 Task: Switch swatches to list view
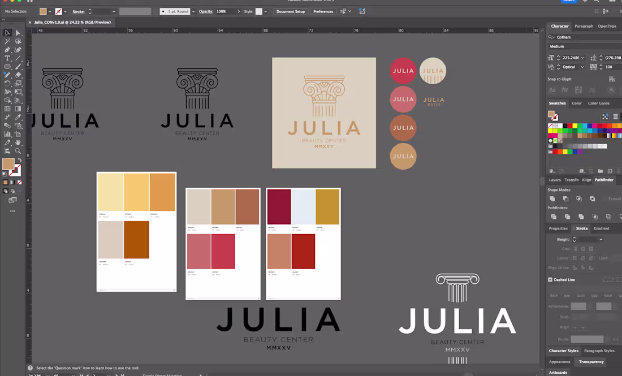(x=615, y=116)
